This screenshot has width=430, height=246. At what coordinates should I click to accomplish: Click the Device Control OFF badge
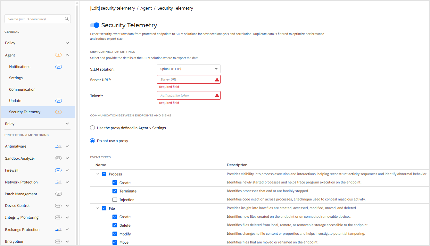click(58, 206)
